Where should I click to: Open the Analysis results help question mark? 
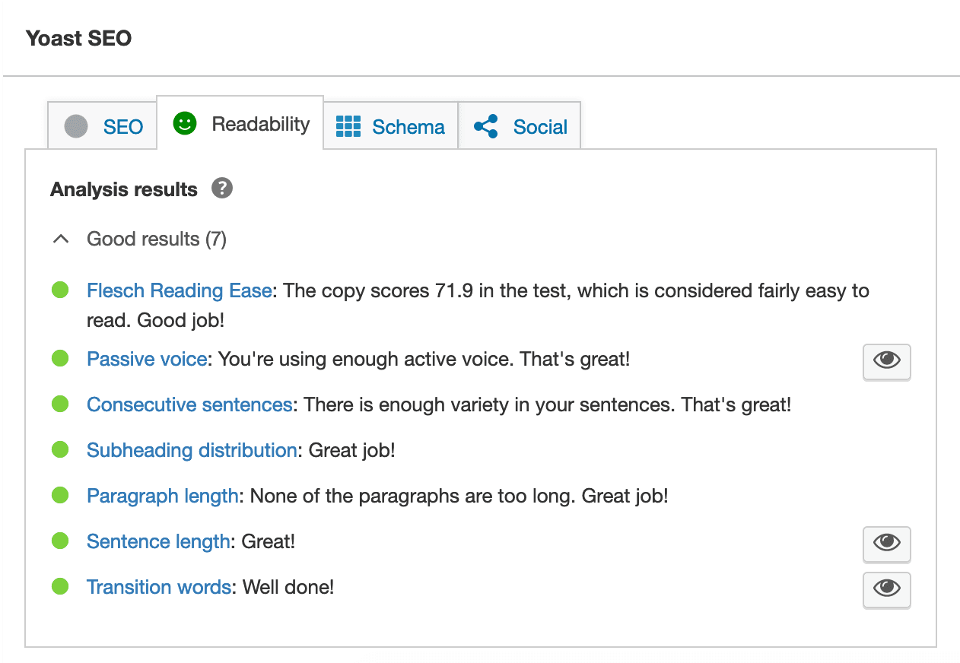click(x=221, y=188)
